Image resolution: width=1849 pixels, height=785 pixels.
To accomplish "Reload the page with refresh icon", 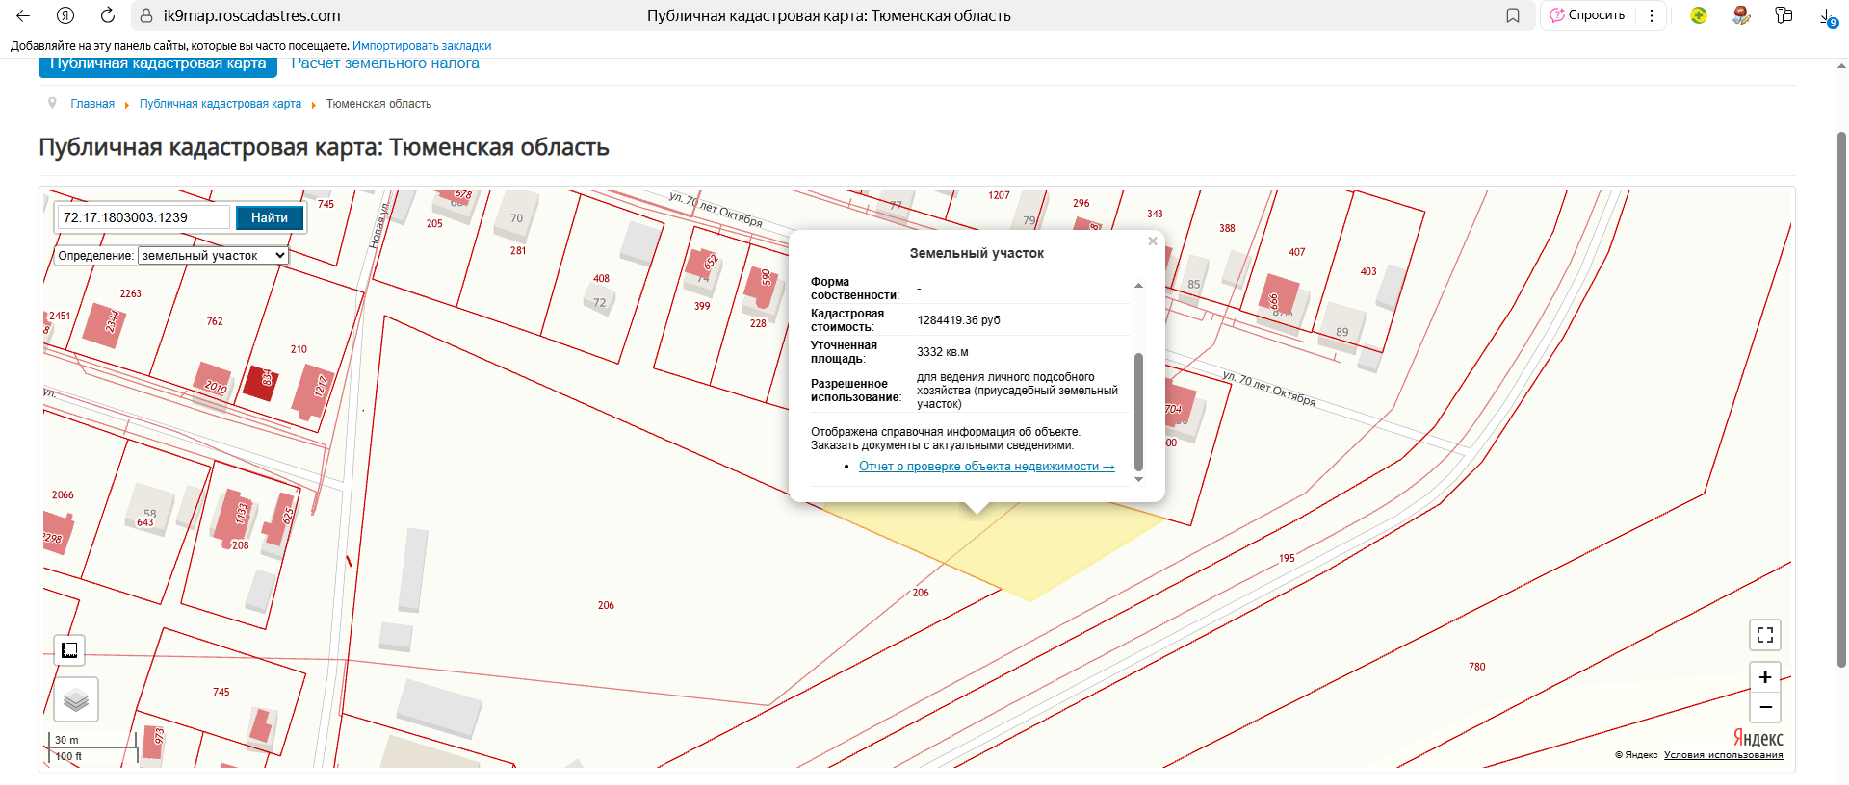I will pyautogui.click(x=108, y=15).
